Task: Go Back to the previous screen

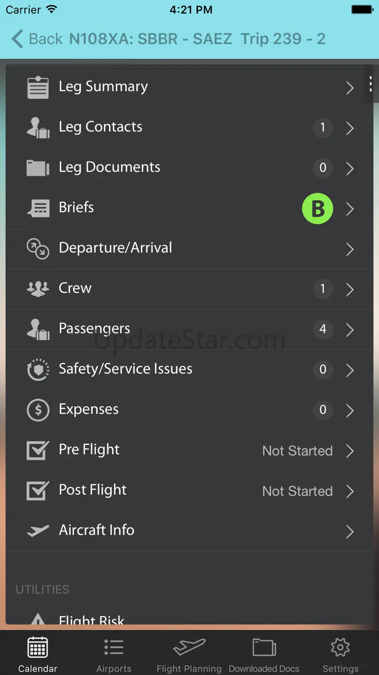Action: (37, 39)
